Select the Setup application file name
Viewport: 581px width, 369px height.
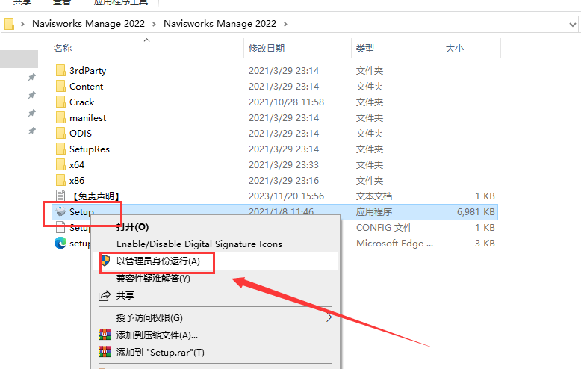pos(81,211)
